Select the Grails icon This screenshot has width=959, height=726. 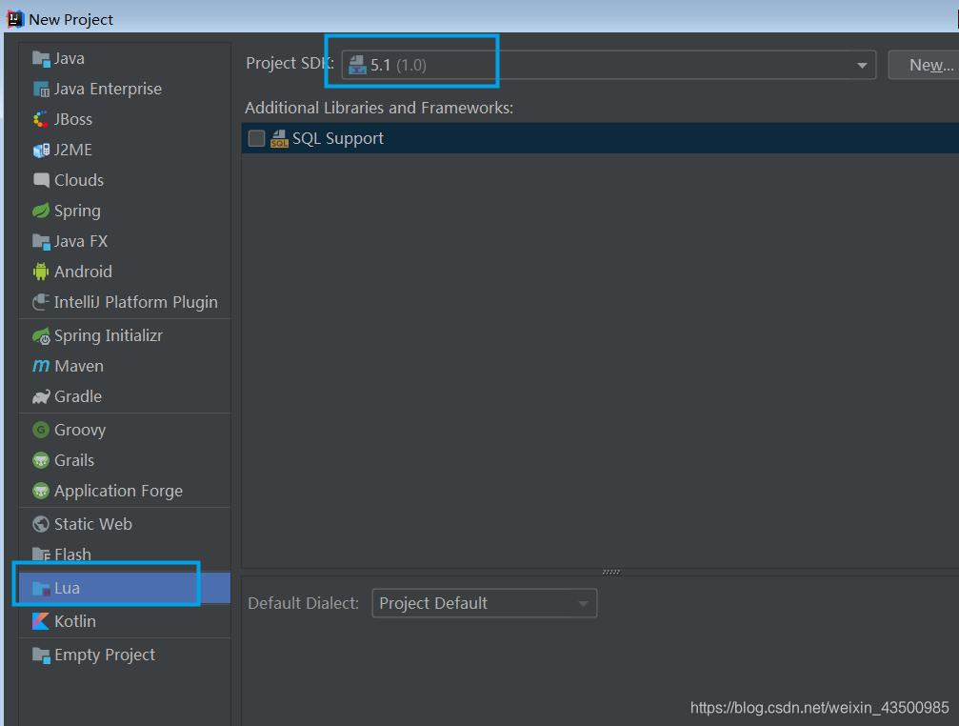[x=41, y=460]
